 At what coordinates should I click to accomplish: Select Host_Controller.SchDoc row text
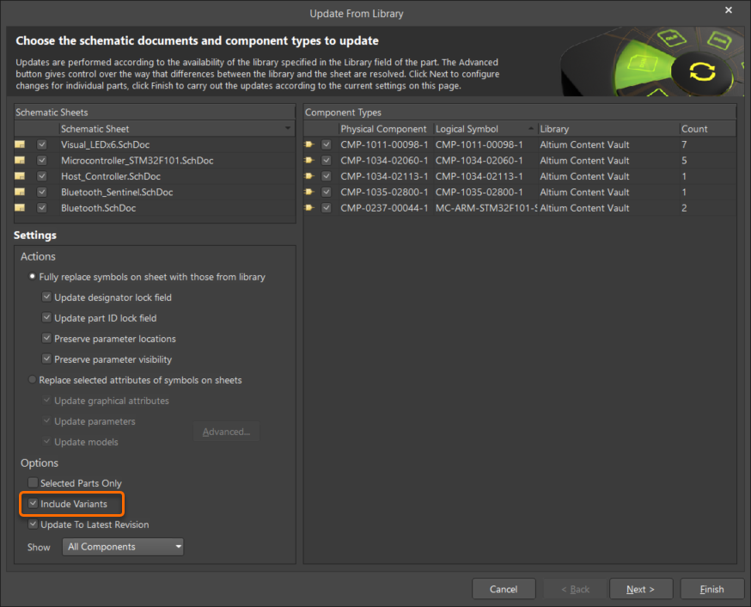tap(111, 176)
